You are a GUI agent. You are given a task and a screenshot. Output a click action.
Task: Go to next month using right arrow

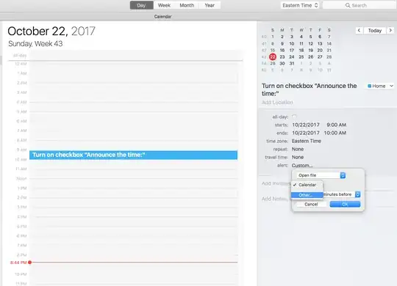click(x=390, y=31)
